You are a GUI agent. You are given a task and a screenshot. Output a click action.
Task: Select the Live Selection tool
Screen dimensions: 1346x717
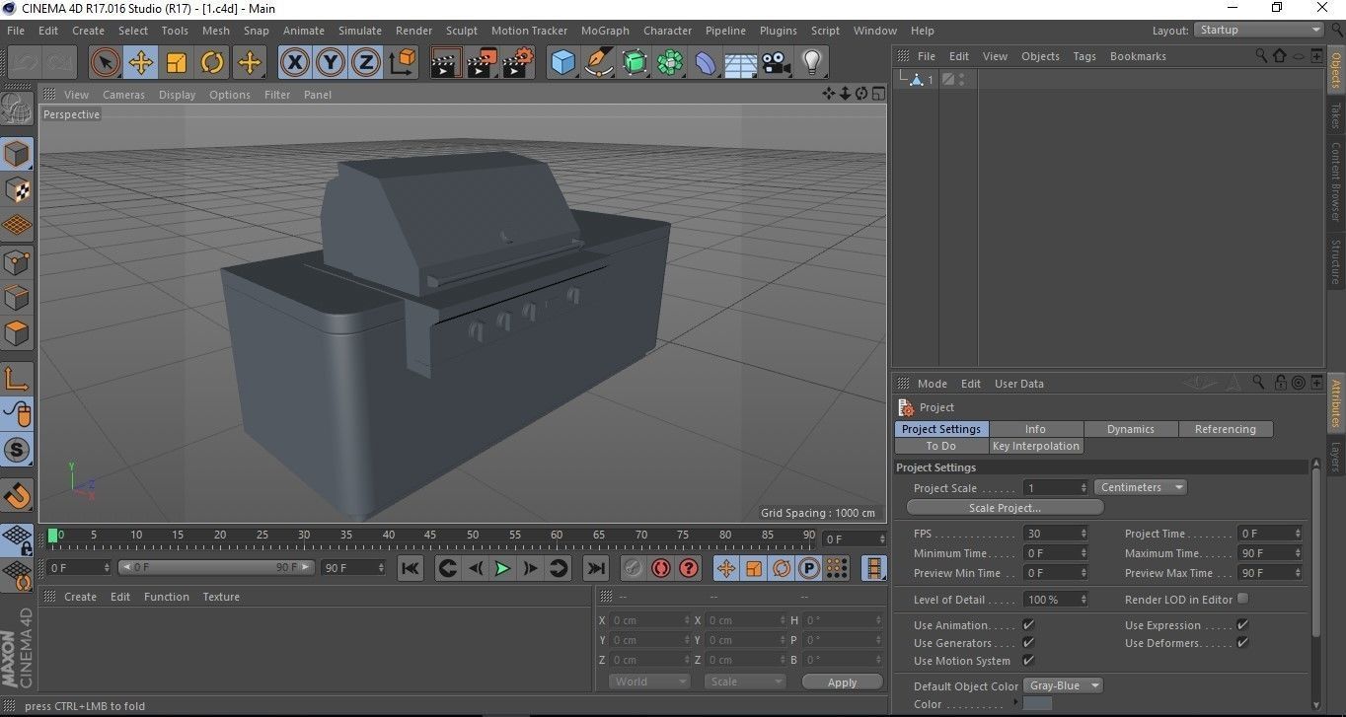(105, 63)
